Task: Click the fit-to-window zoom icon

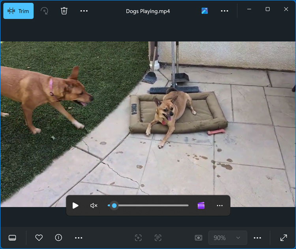Action: click(199, 238)
